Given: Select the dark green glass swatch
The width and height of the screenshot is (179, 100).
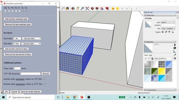Looking at the screenshot, I should pyautogui.click(x=155, y=71).
